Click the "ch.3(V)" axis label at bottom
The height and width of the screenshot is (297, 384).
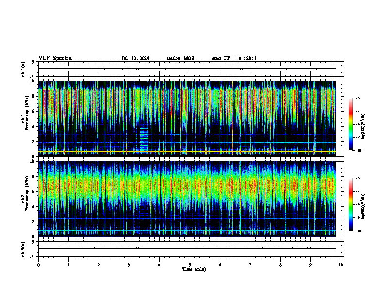[23, 249]
